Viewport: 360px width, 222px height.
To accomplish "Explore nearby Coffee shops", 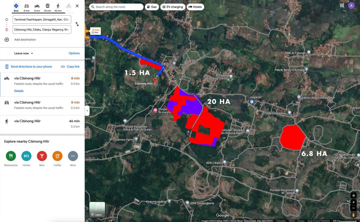I will coord(57,156).
